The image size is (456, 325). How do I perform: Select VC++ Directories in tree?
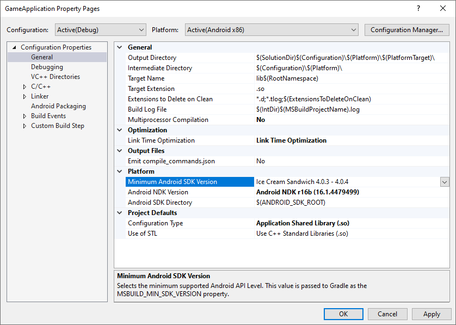55,77
